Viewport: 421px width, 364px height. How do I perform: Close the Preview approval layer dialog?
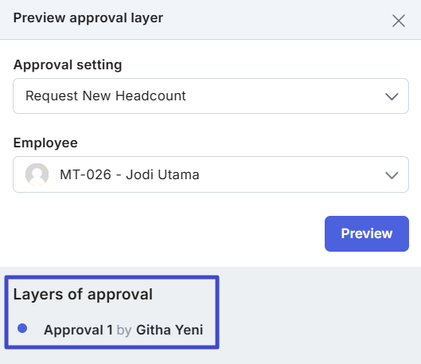399,21
